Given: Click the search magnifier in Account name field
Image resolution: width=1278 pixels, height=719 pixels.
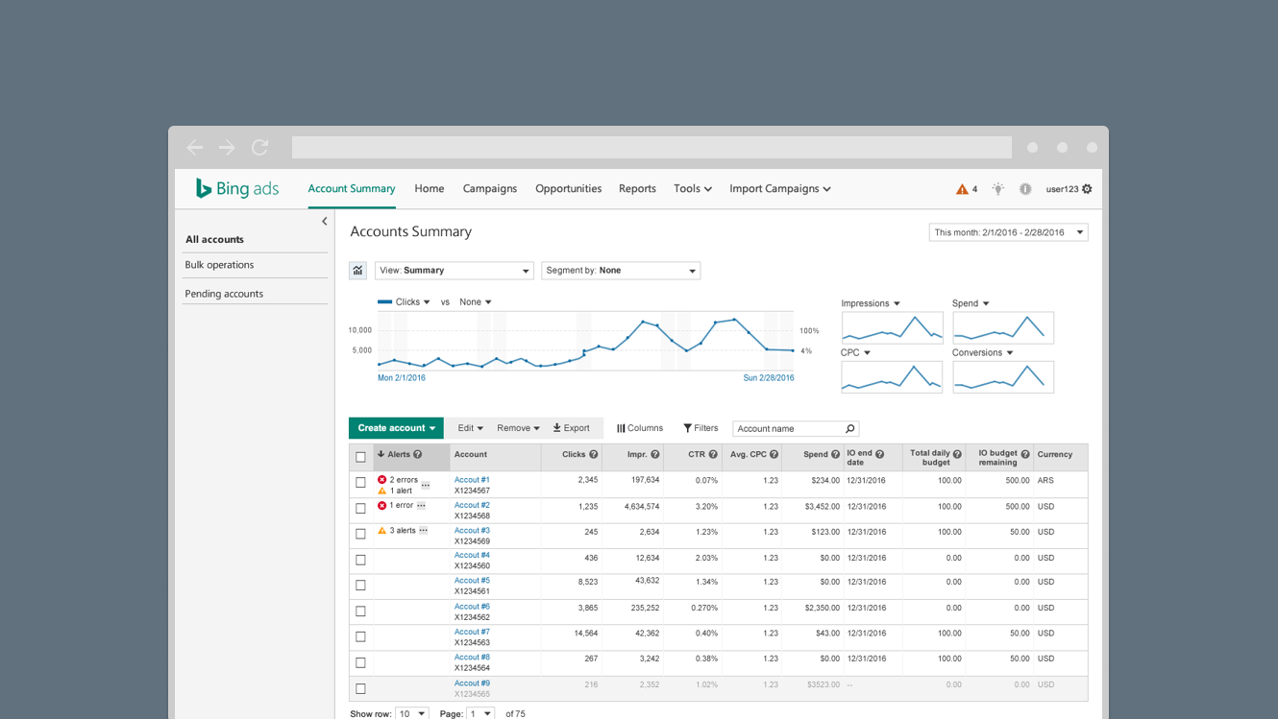Looking at the screenshot, I should coord(849,429).
